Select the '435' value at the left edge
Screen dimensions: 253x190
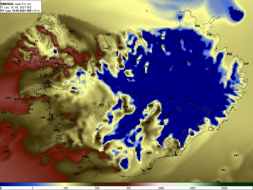tap(4, 112)
